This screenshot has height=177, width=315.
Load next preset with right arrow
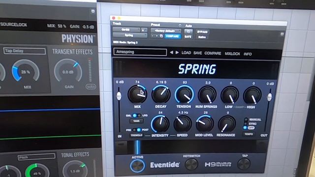click(x=177, y=53)
